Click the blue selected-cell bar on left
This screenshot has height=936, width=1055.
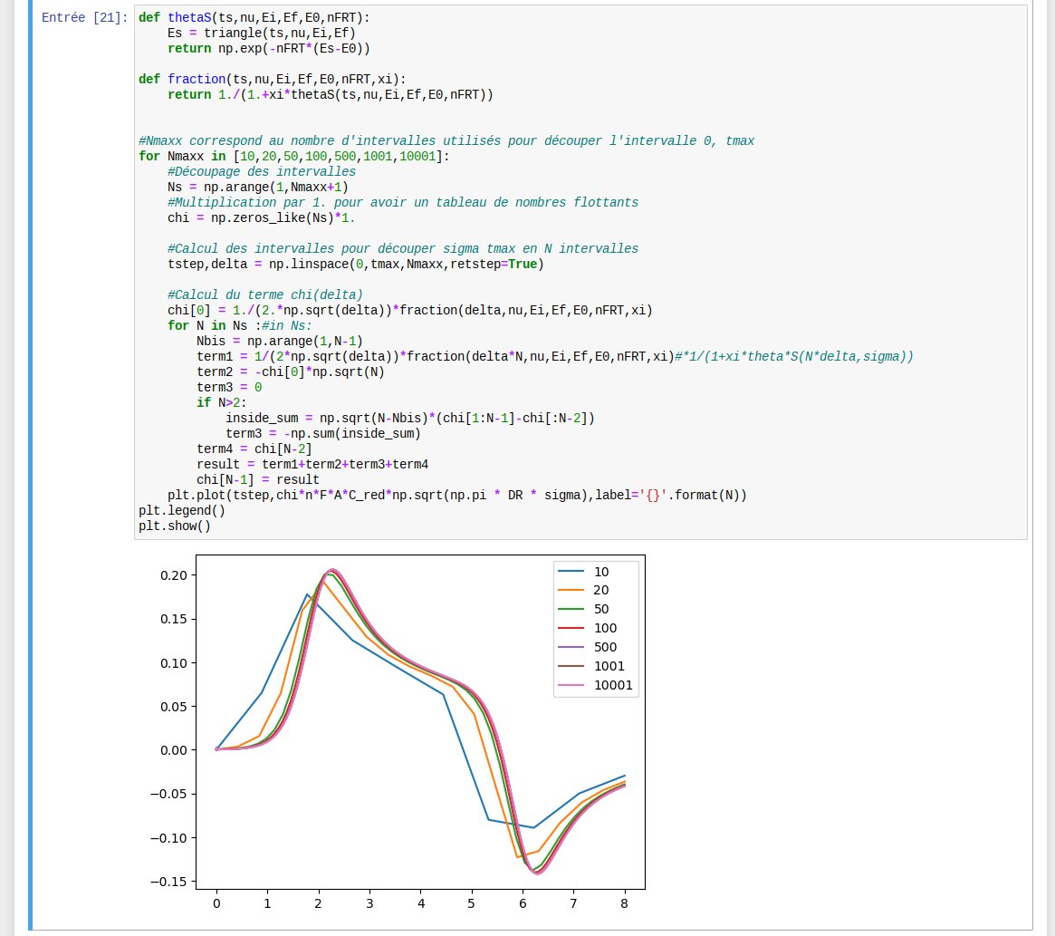(30, 465)
